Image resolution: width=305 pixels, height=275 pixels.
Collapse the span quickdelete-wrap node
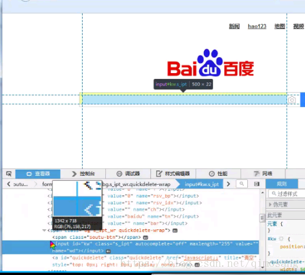click(44, 230)
